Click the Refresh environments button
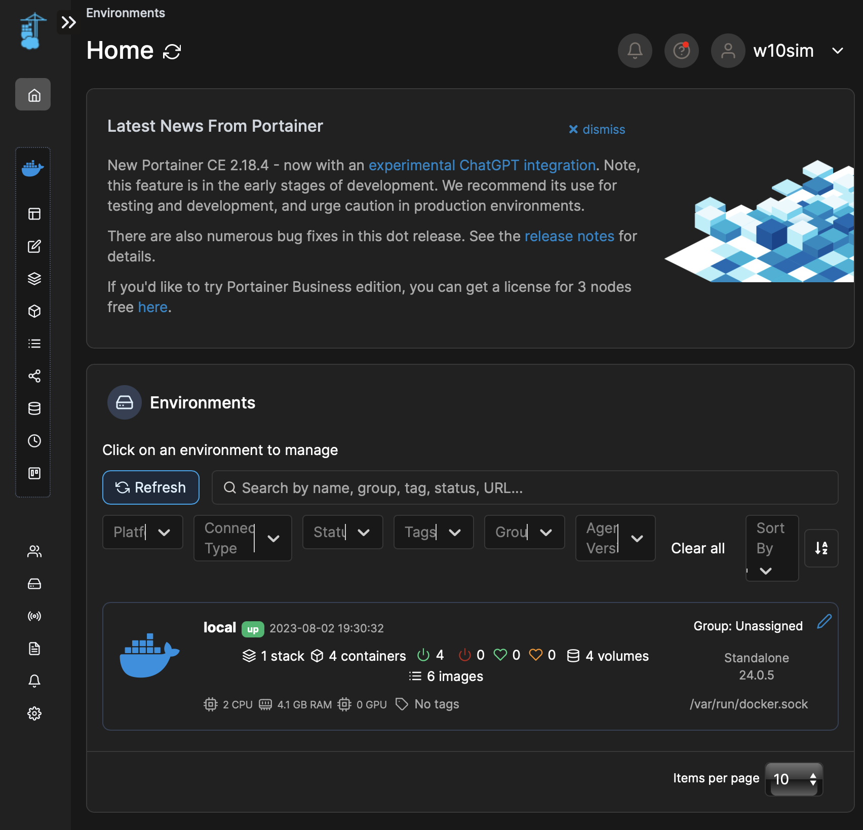Image resolution: width=863 pixels, height=830 pixels. [151, 487]
